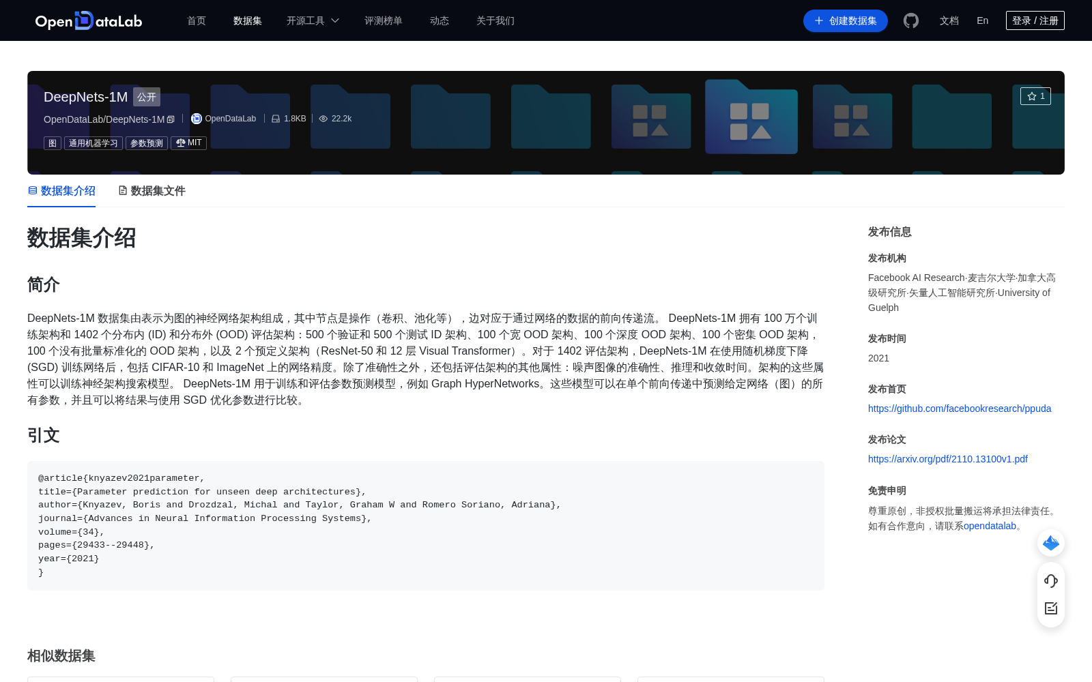The height and width of the screenshot is (682, 1092).
Task: Switch to 数据集介绍 tab
Action: point(61,191)
